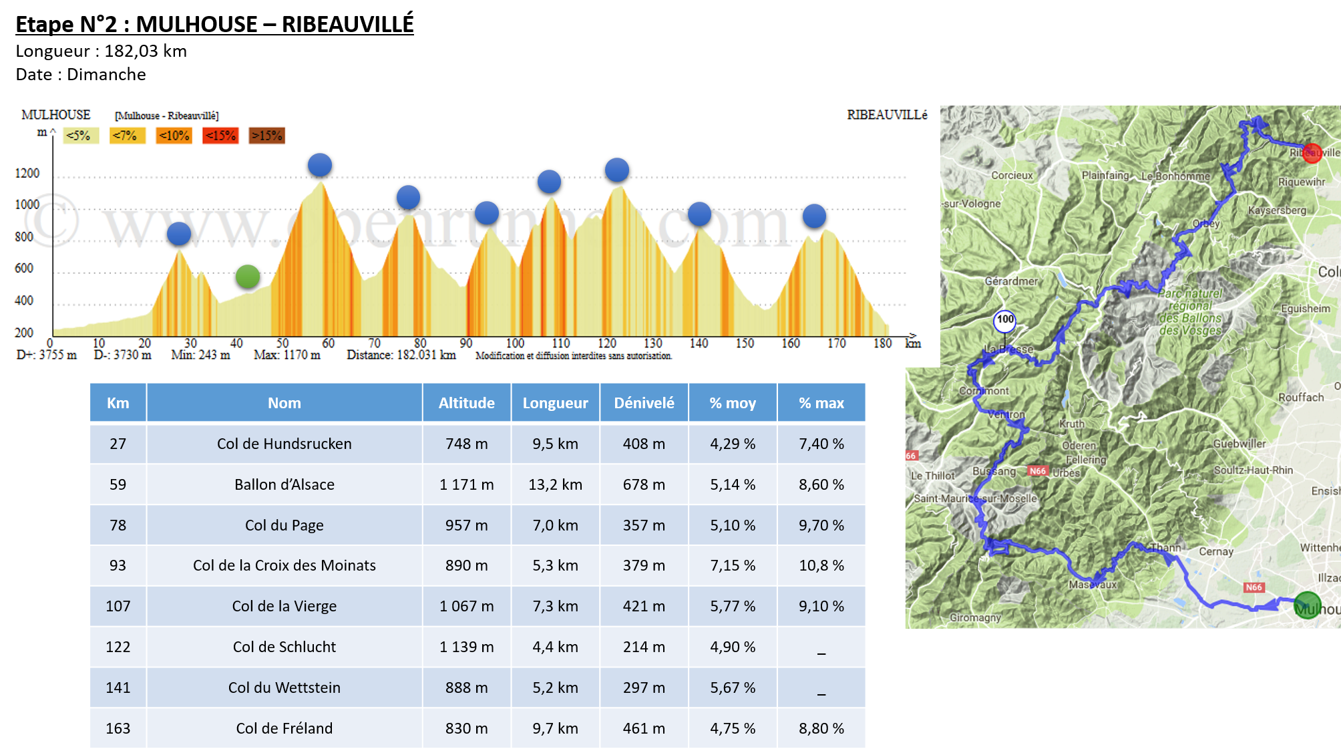Click red finish marker at Ribeauvillé on map

coord(1312,153)
